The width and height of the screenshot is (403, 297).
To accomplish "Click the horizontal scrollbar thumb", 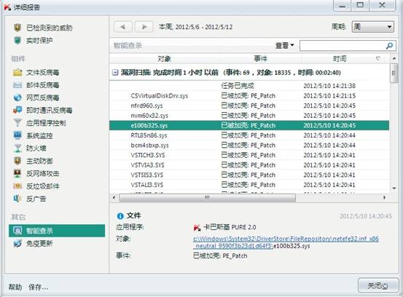I will coord(208,198).
